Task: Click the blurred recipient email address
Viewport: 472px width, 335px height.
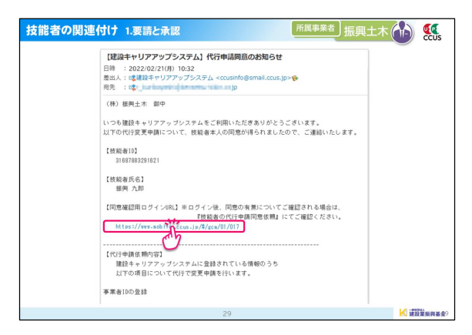Action: point(186,88)
